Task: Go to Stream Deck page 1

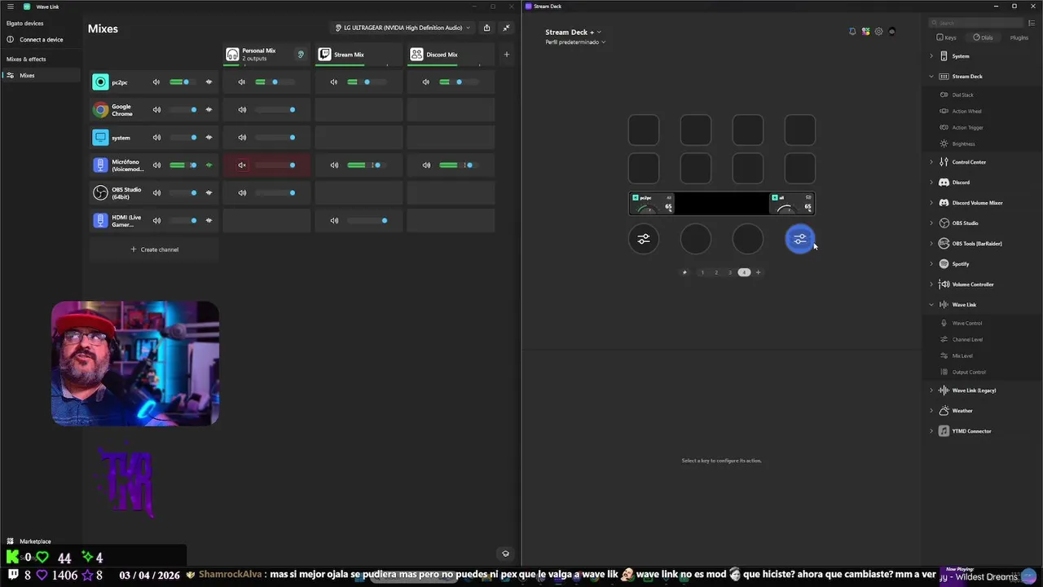Action: point(702,272)
